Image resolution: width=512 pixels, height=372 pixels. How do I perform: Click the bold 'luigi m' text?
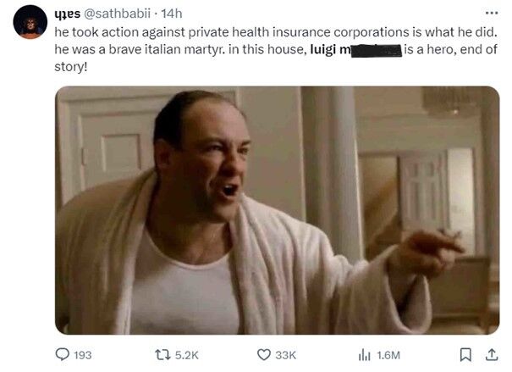[330, 50]
